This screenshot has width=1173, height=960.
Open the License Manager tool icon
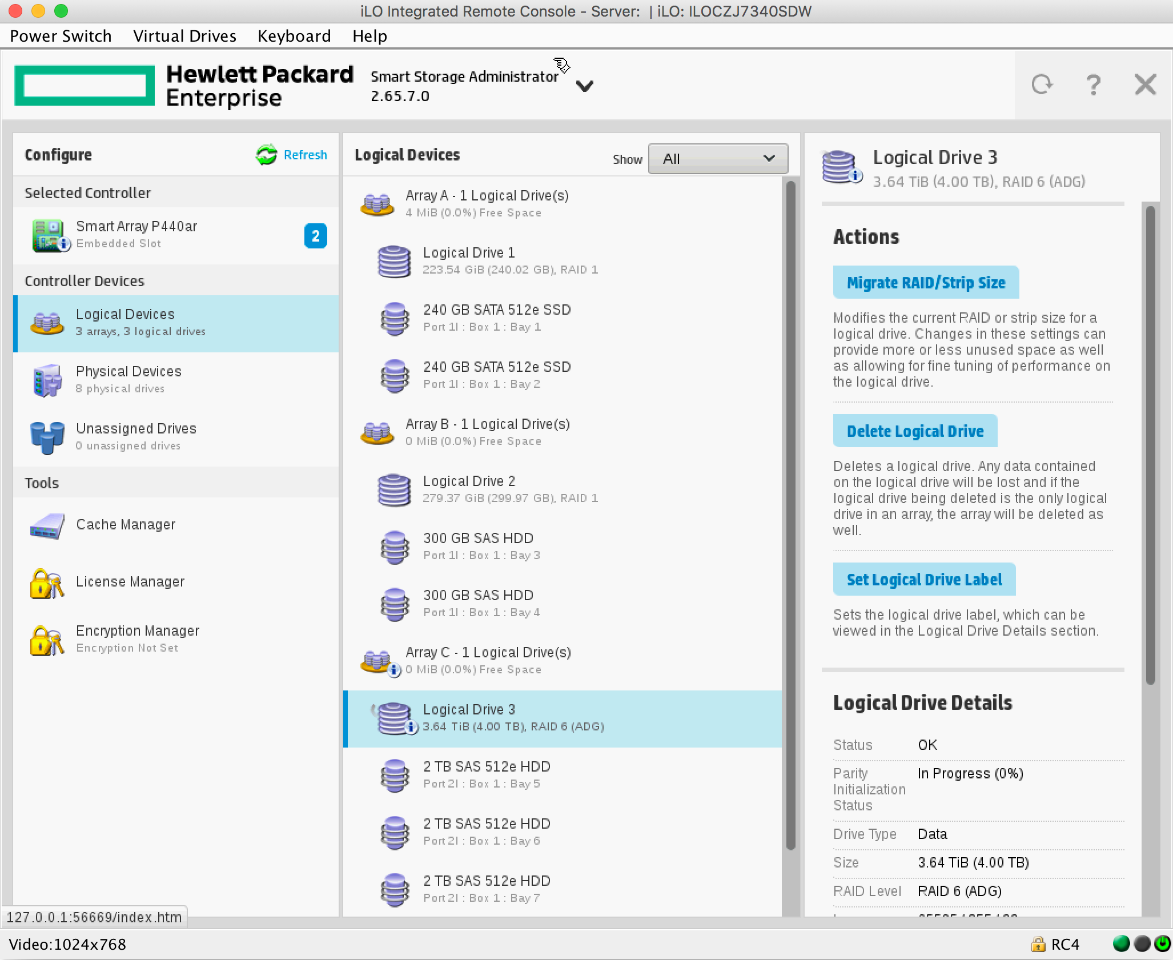click(x=47, y=584)
